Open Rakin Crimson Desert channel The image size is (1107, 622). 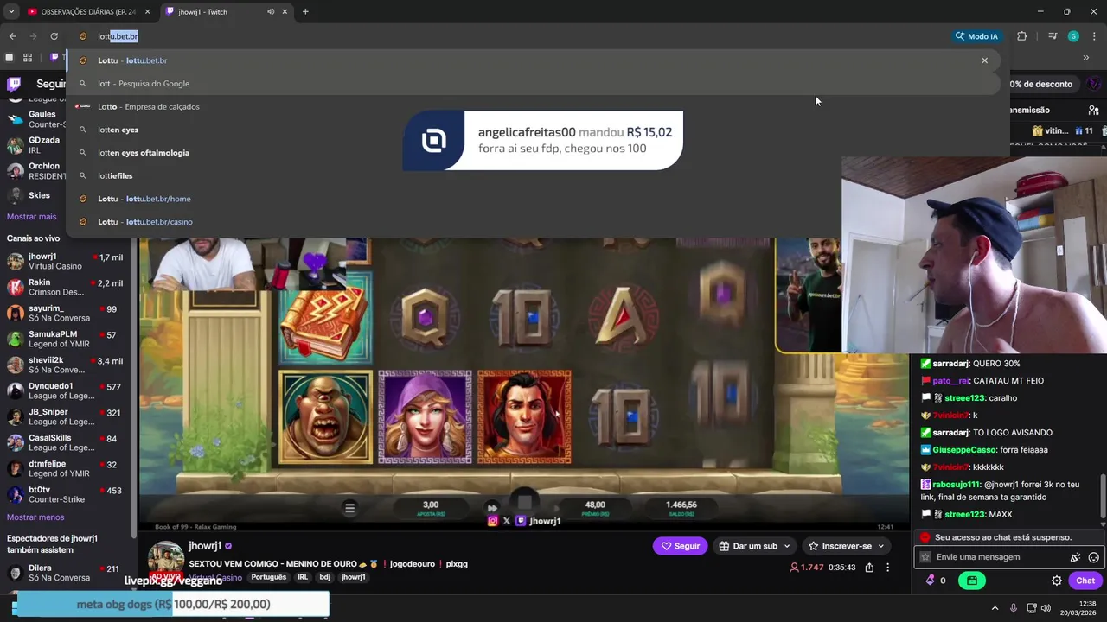pyautogui.click(x=66, y=288)
